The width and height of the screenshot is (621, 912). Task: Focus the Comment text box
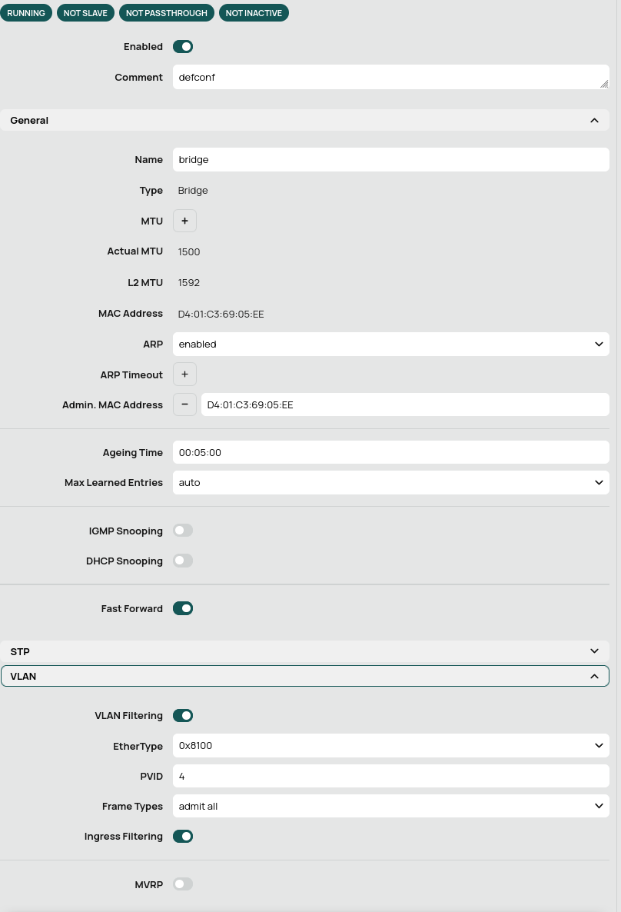coord(384,77)
